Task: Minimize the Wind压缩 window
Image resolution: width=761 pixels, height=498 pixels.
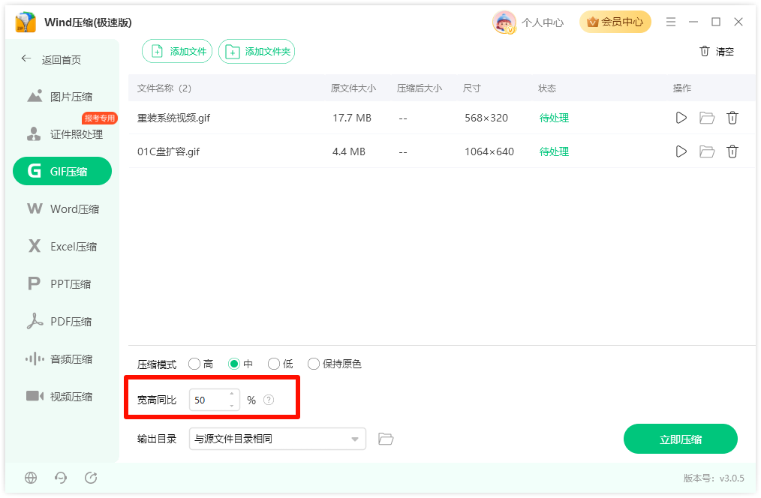Action: tap(693, 22)
